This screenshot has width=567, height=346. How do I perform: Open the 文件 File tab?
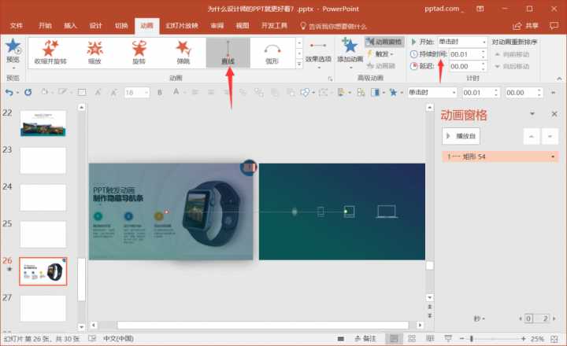[x=17, y=26]
